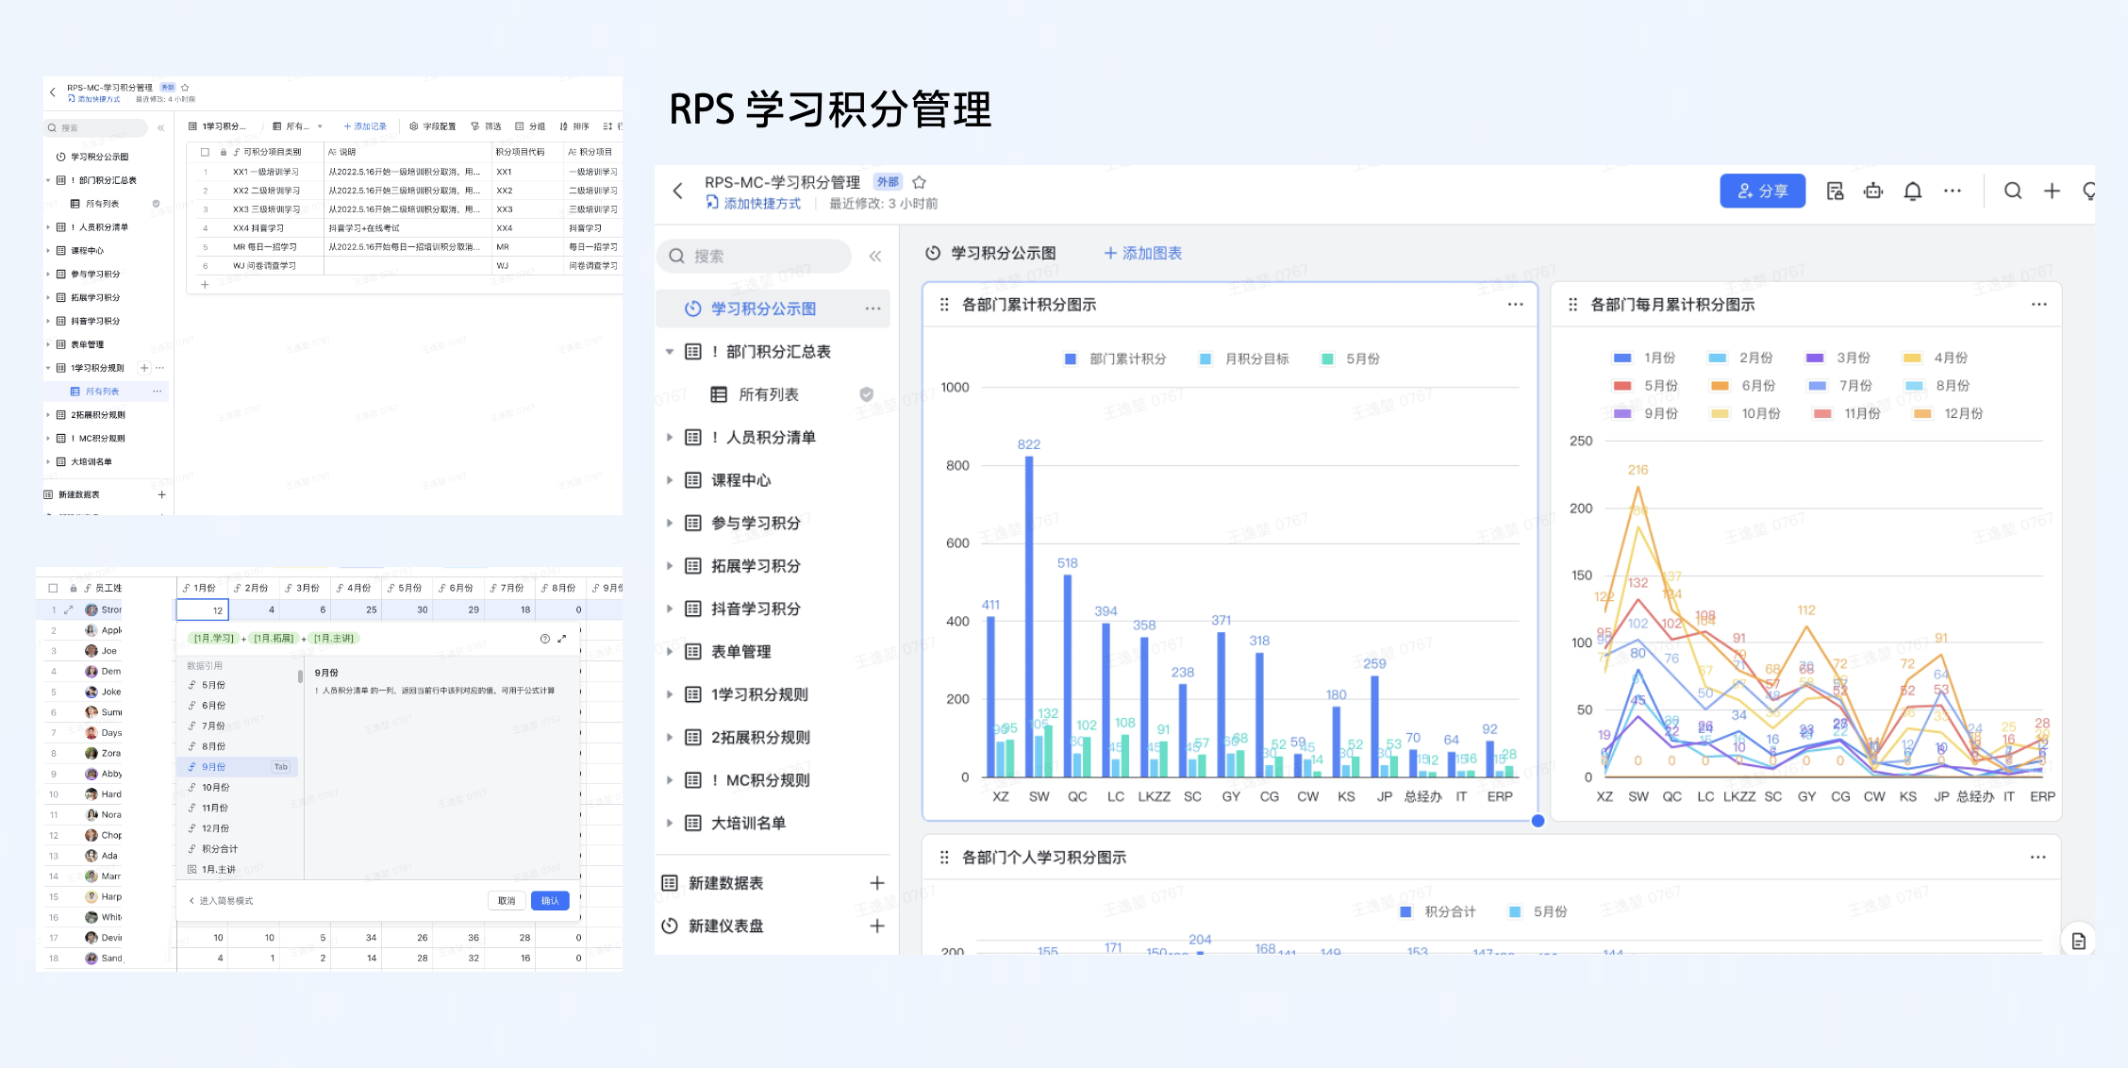
Task: Click the blue 分享 share button
Action: coord(1762,191)
